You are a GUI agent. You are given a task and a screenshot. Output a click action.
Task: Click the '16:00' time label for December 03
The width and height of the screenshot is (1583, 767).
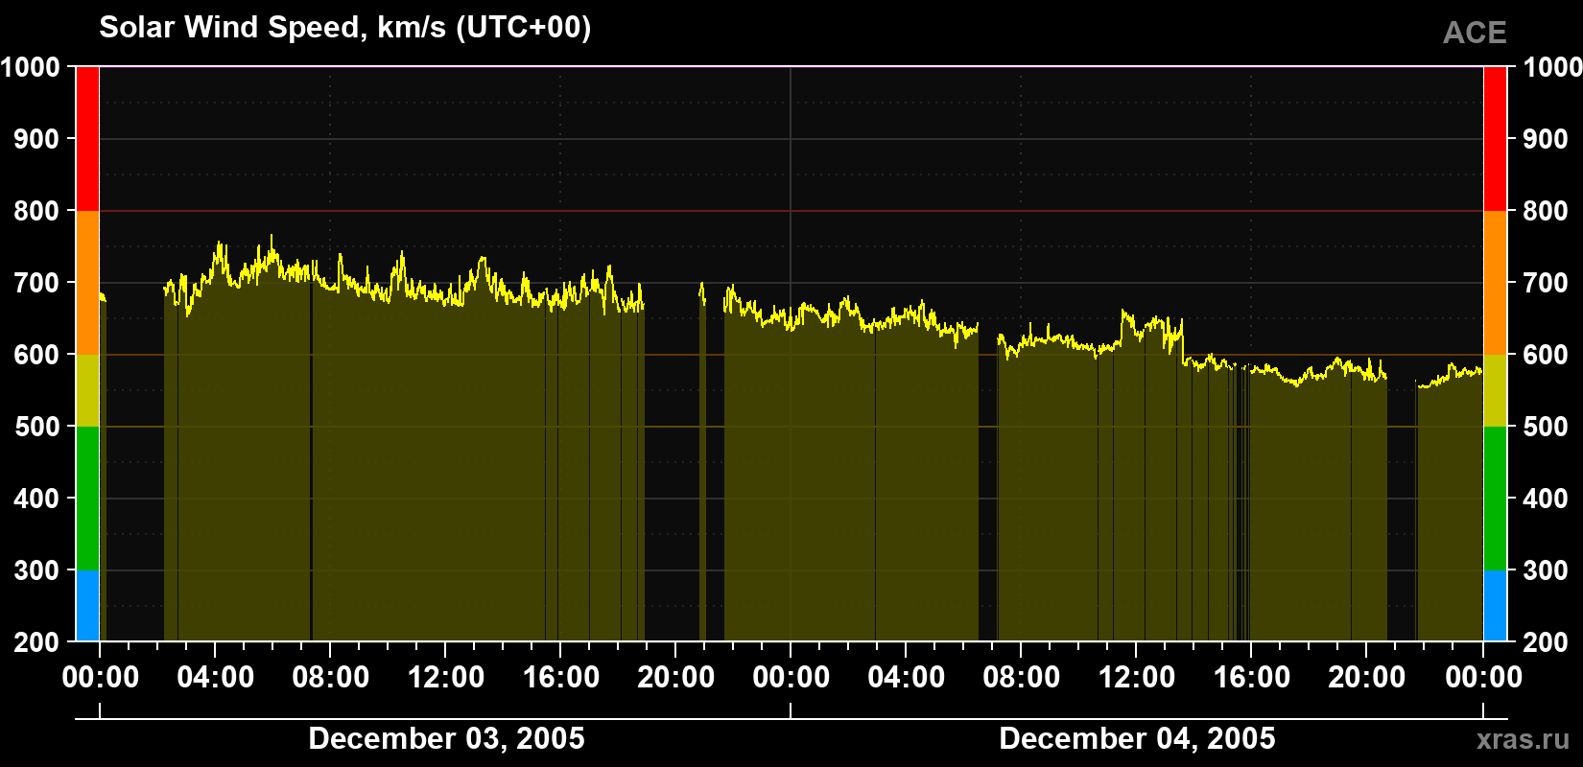pyautogui.click(x=561, y=677)
